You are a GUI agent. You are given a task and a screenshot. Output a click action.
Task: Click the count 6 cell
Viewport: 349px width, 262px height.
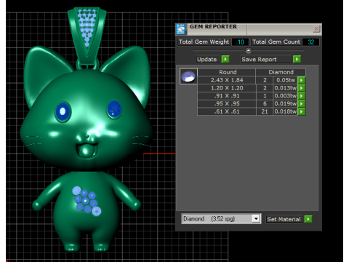click(265, 103)
